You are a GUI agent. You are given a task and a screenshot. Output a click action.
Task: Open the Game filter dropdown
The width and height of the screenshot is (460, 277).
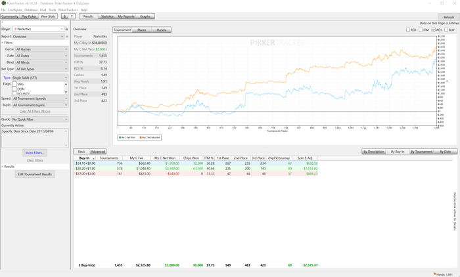[41, 49]
